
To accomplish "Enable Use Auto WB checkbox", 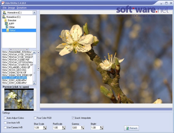I will (5, 123).
